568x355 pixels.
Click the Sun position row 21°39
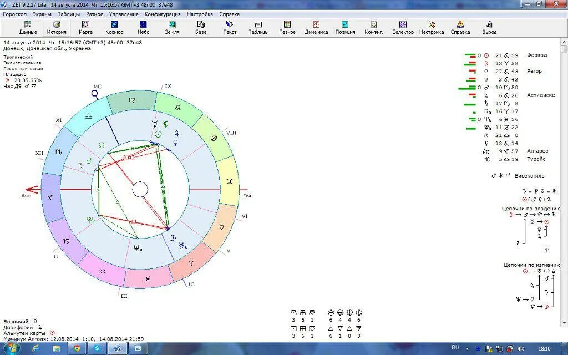point(506,55)
